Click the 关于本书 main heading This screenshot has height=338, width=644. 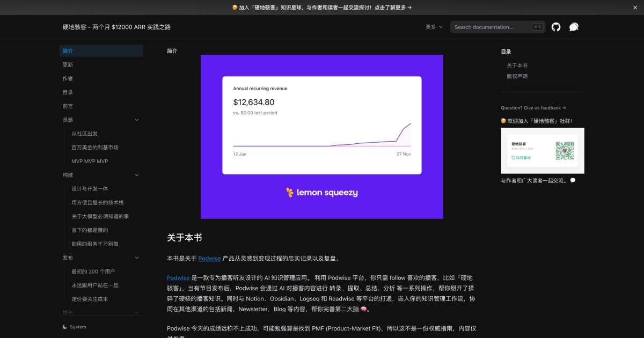(184, 238)
